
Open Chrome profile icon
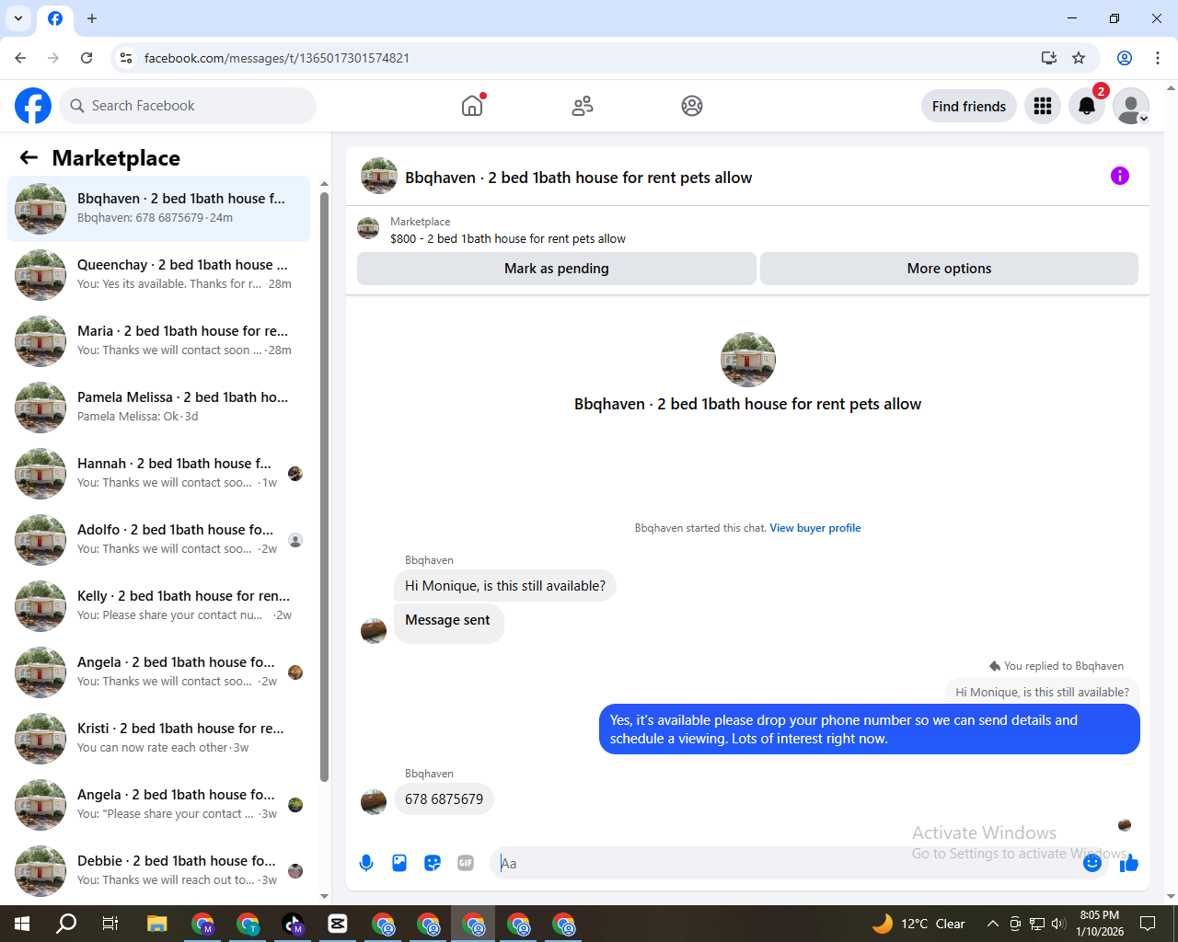pos(1125,58)
